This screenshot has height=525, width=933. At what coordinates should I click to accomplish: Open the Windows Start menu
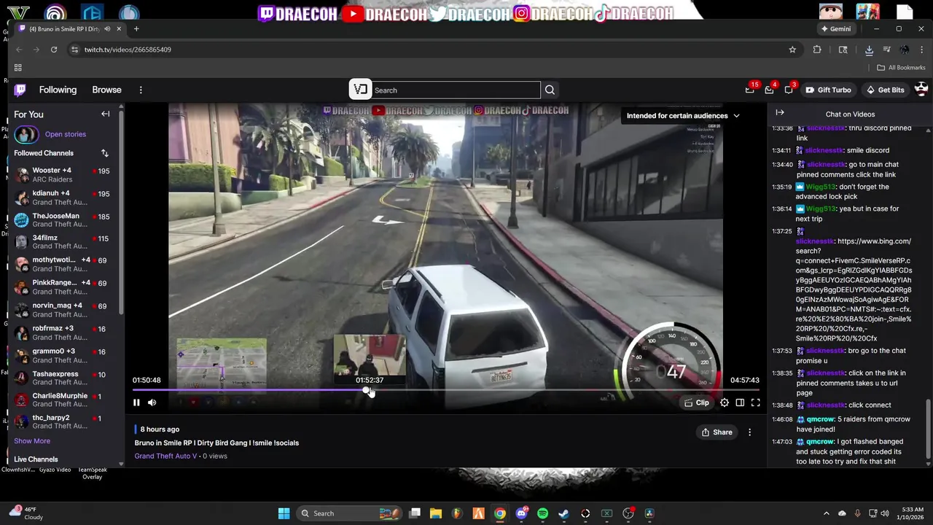click(284, 513)
